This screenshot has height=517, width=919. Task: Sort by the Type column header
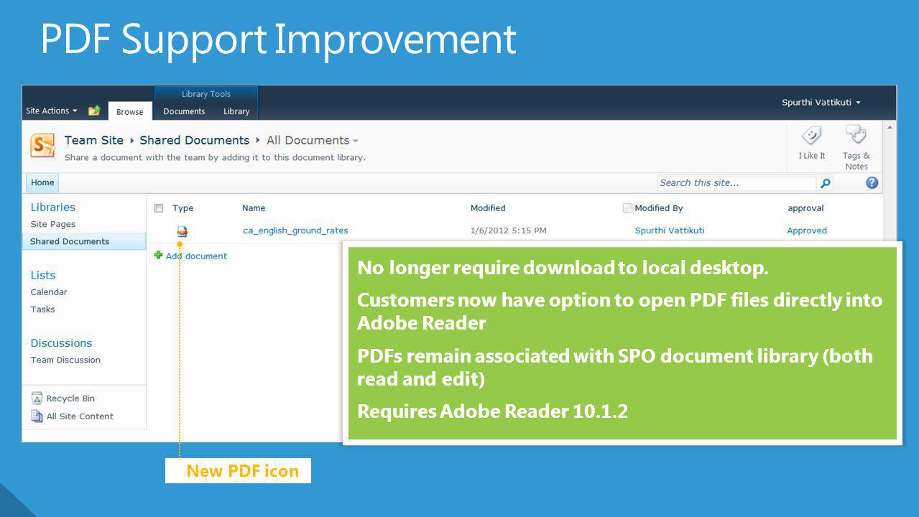point(183,208)
